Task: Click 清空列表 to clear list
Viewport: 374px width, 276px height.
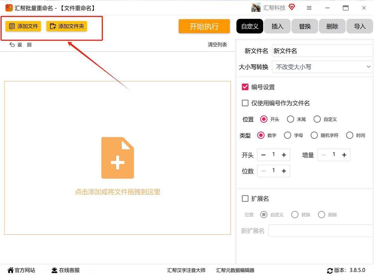Action: tap(217, 45)
